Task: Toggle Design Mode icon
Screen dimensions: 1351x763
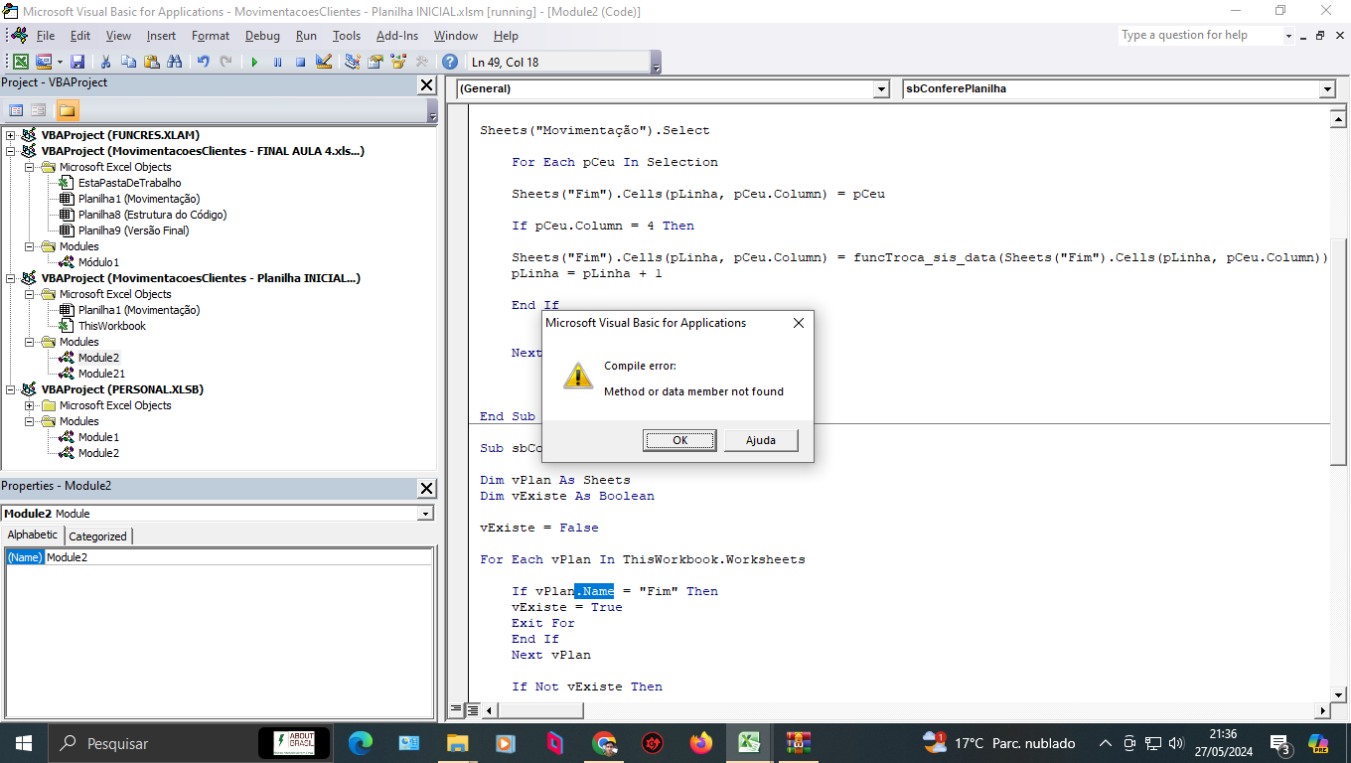Action: (323, 62)
